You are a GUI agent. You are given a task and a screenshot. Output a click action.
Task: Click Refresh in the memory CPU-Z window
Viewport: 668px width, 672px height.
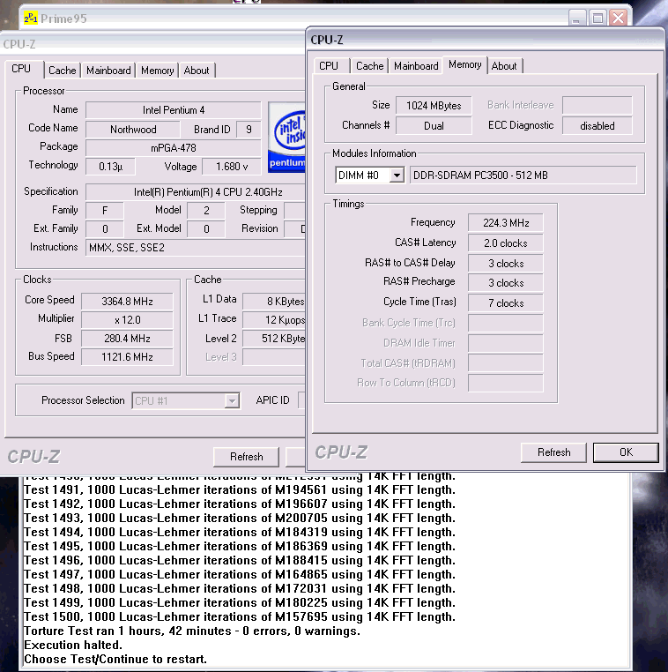click(553, 452)
